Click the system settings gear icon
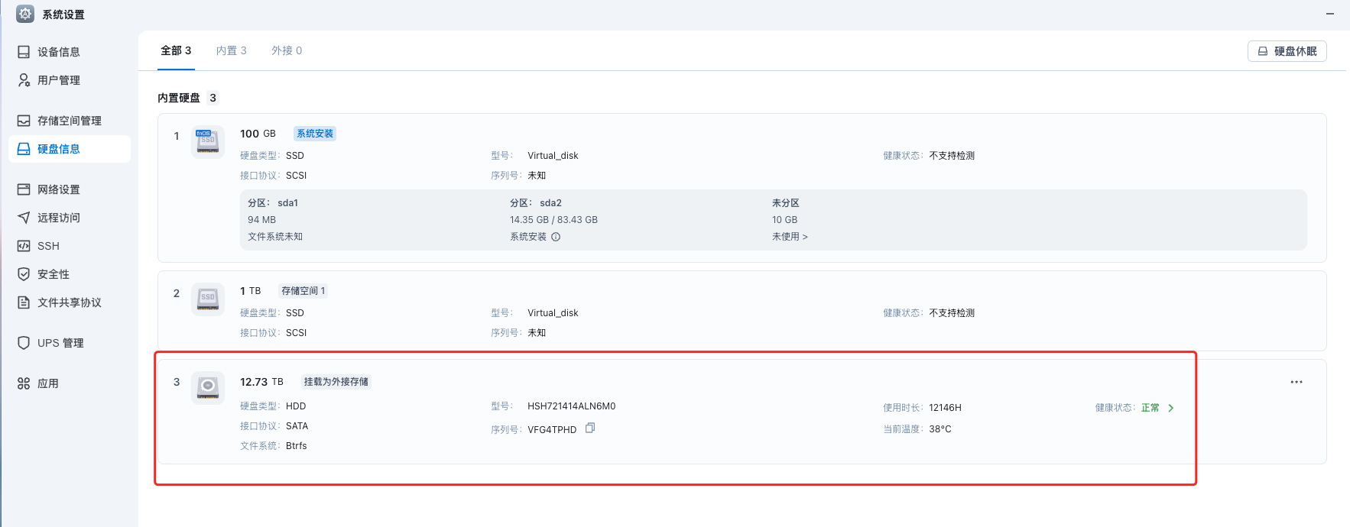The height and width of the screenshot is (527, 1350). coord(25,14)
